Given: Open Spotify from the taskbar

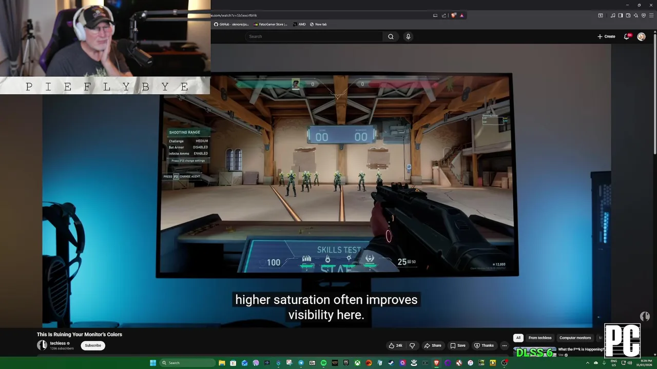Looking at the screenshot, I should point(323,363).
